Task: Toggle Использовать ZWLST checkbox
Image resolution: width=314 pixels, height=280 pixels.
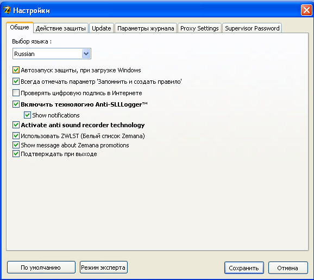Action: (16, 136)
